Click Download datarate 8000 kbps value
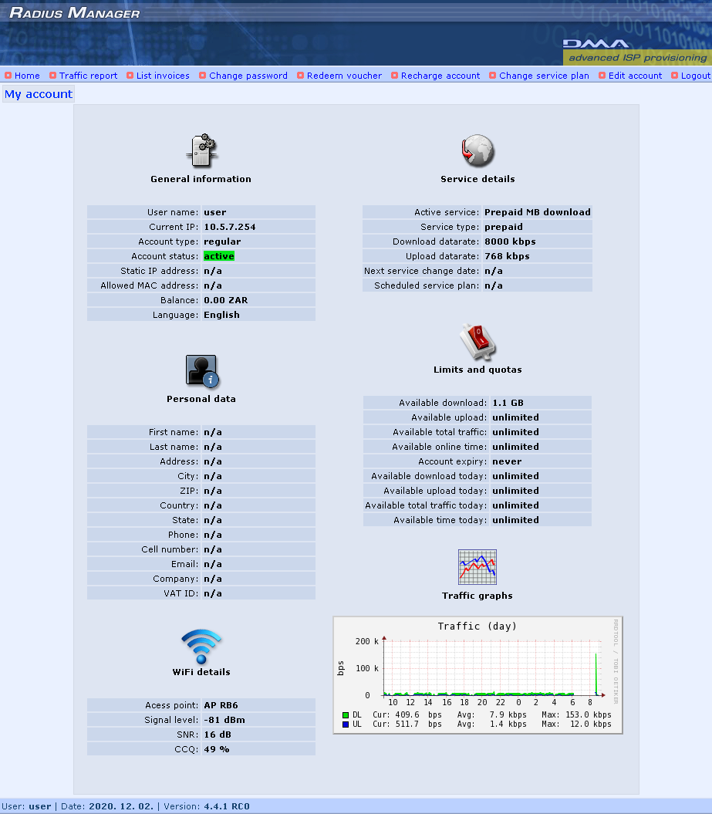712x814 pixels. 510,241
